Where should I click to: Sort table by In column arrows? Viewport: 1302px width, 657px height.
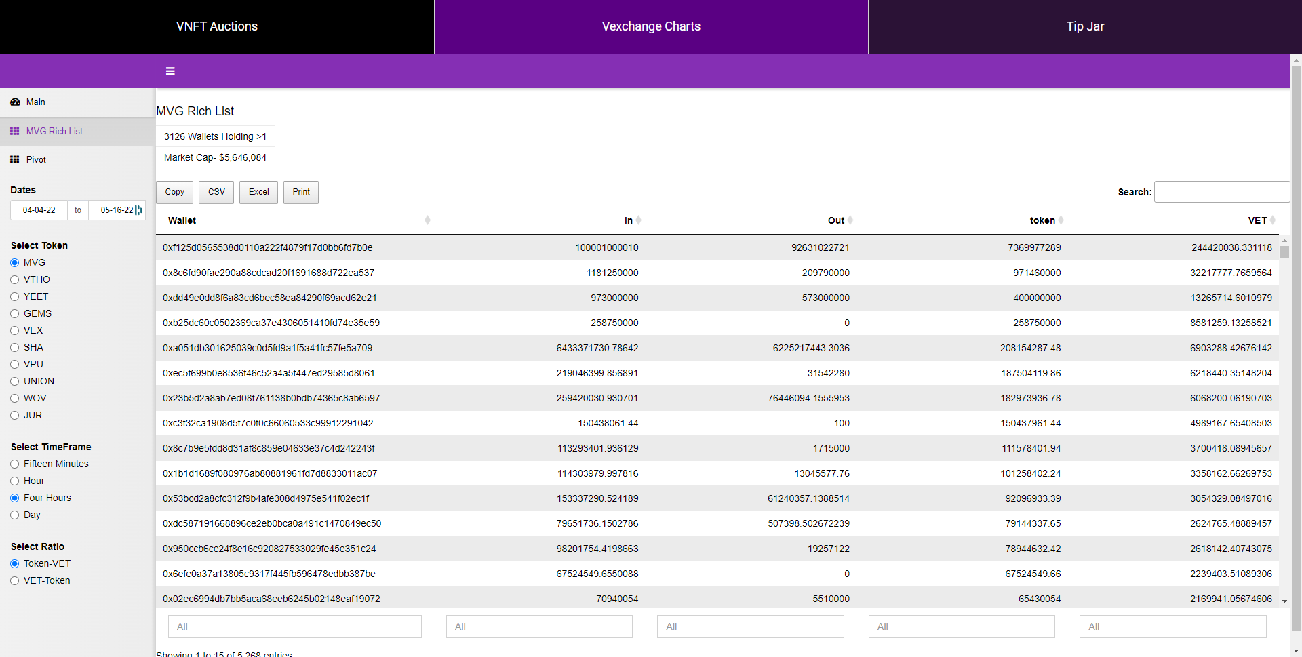click(639, 220)
